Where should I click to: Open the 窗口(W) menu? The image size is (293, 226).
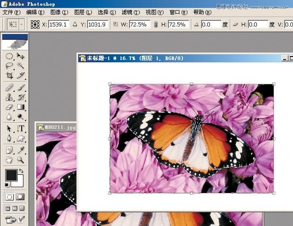tap(179, 12)
